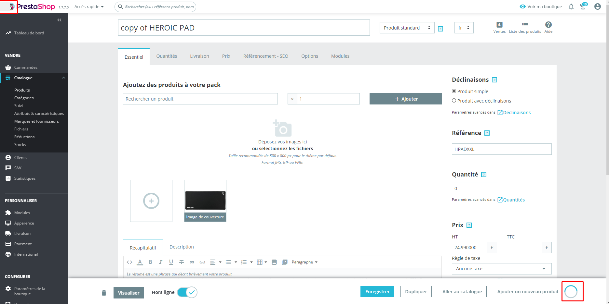Click the trash delete product icon
609x304 pixels.
(104, 293)
